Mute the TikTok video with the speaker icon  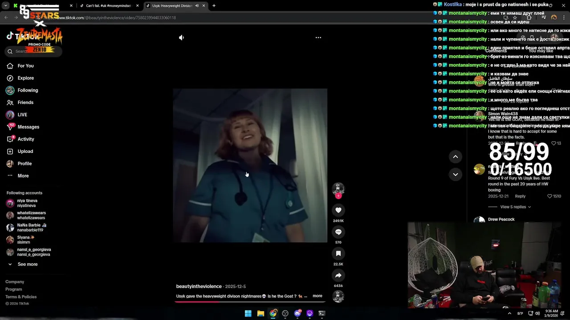click(x=181, y=38)
